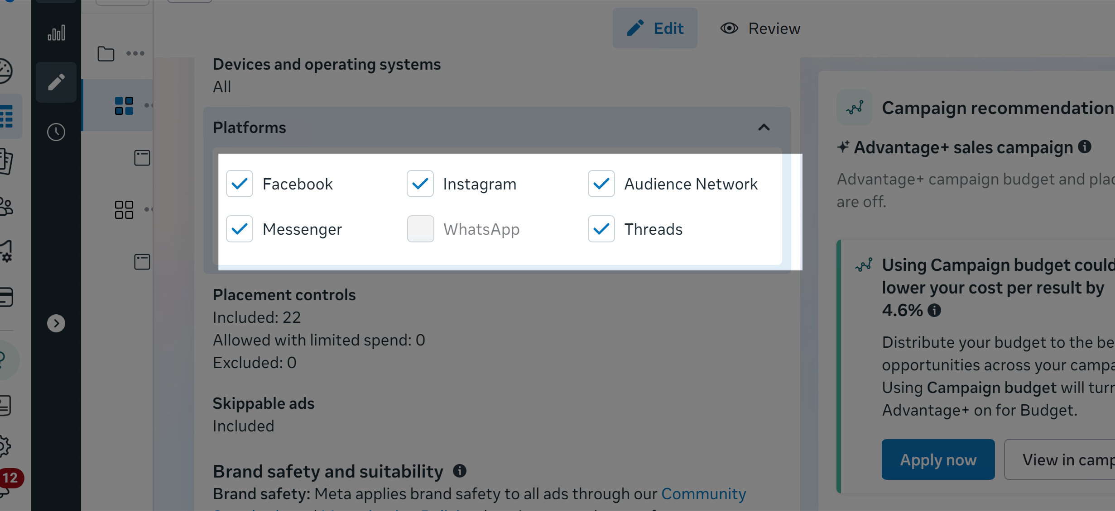The image size is (1115, 511).
Task: Select the pencil edit icon in sidebar
Action: (56, 82)
